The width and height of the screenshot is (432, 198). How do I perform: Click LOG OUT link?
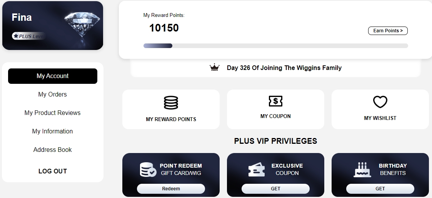(52, 171)
